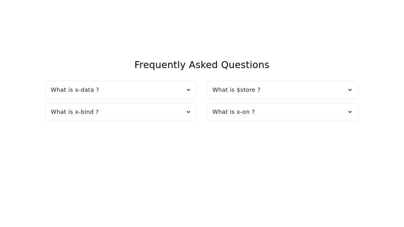Expand the "What is x-data ?" accordion
Viewport: 404px width, 227px height.
pyautogui.click(x=121, y=90)
